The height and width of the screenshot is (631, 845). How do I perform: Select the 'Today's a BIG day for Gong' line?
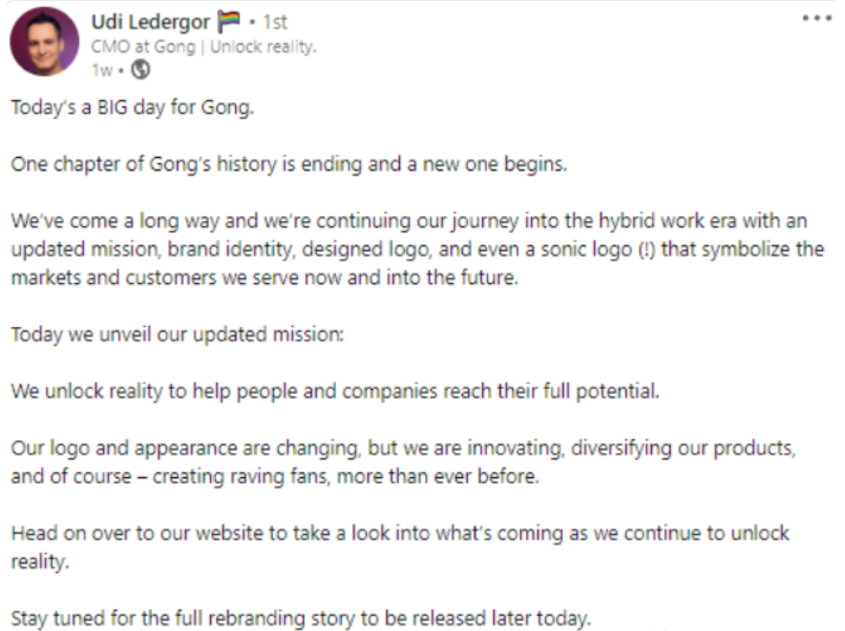(133, 108)
